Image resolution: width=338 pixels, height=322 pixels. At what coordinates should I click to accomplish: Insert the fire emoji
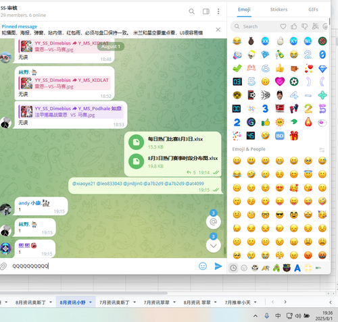[308, 122]
